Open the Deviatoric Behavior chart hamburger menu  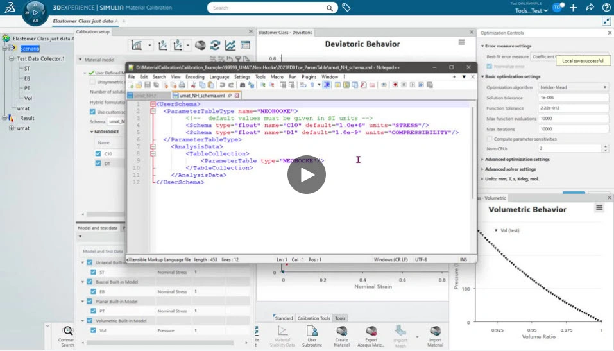[462, 42]
